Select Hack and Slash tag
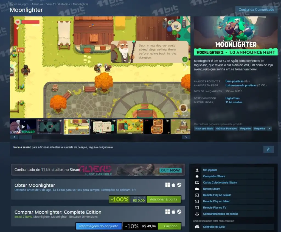 click(x=204, y=129)
